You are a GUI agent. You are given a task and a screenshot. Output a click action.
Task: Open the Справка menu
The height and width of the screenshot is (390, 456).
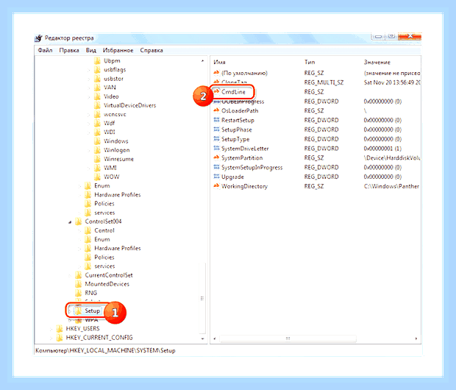(x=152, y=50)
